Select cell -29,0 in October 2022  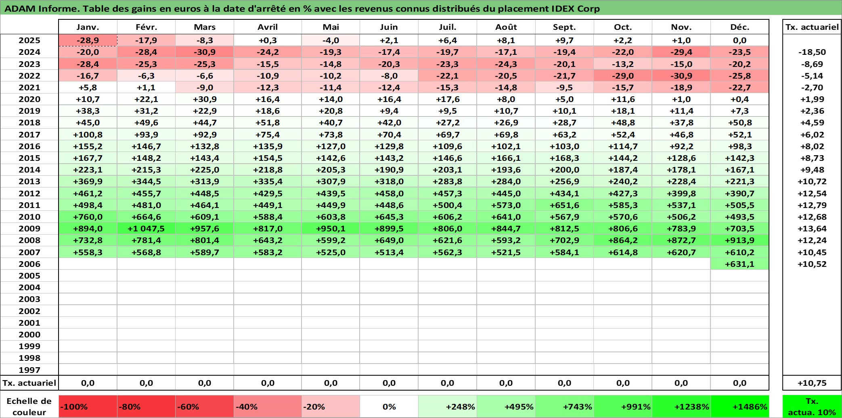point(623,76)
